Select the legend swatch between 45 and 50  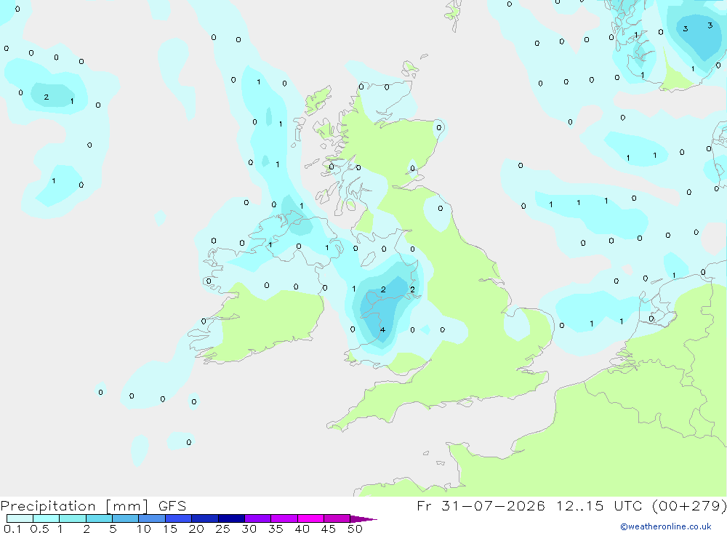point(337,518)
